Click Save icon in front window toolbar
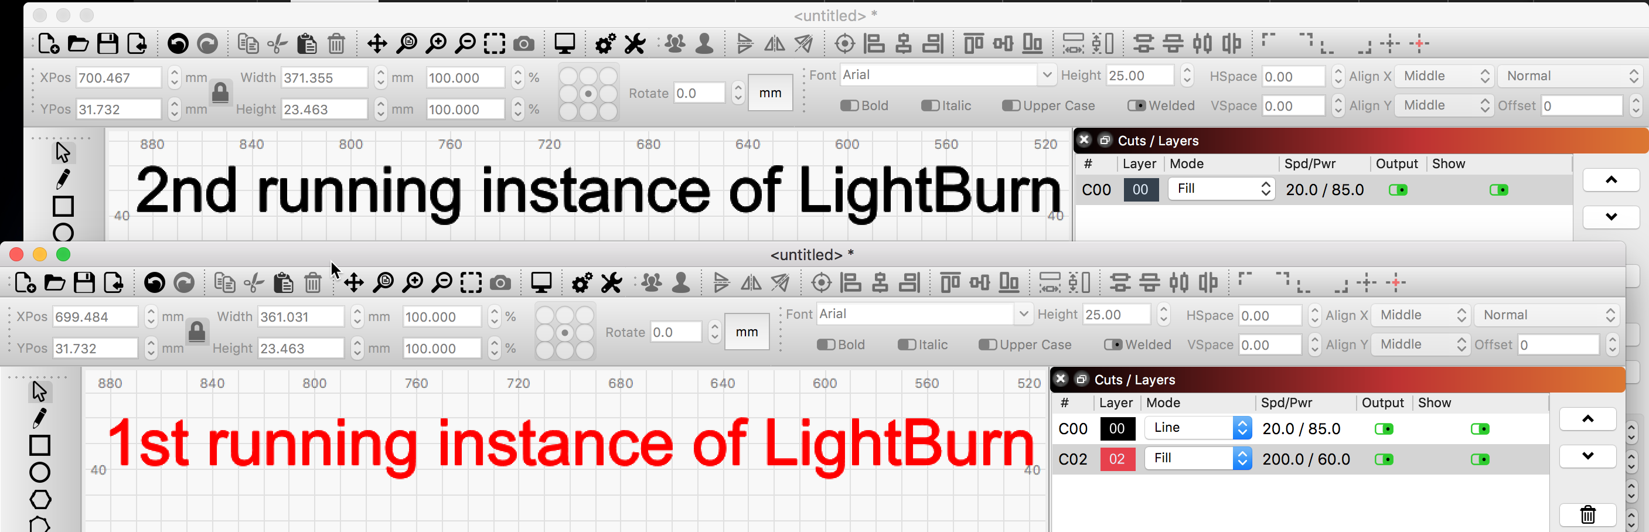The height and width of the screenshot is (532, 1649). click(84, 282)
